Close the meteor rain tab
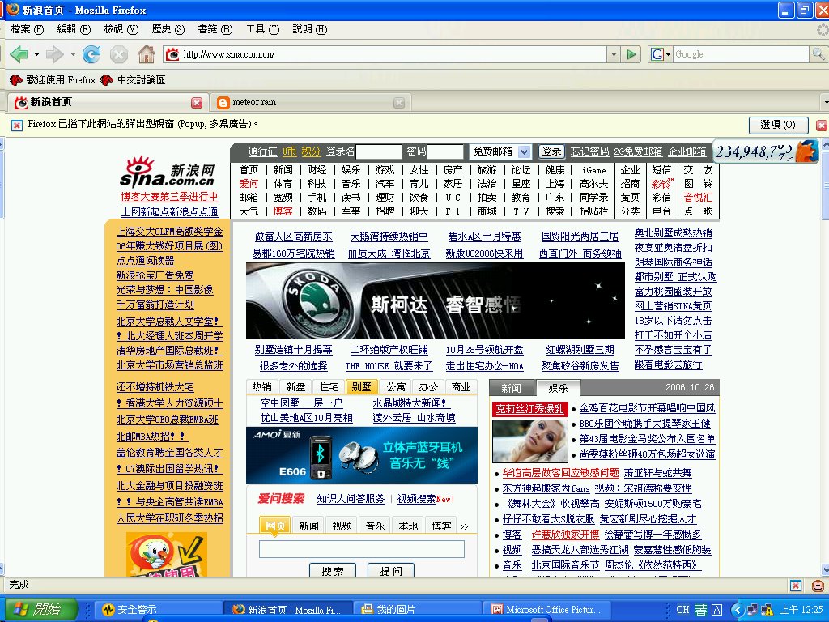This screenshot has height=622, width=829. [399, 103]
